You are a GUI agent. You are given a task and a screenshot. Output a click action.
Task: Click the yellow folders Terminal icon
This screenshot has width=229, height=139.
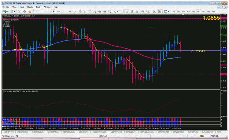coord(30,11)
